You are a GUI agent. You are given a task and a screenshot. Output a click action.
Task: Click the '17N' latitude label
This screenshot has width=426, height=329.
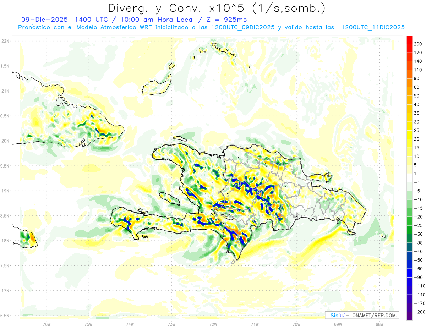click(5, 291)
